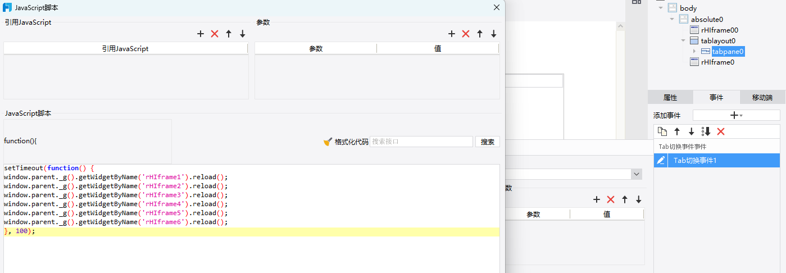
Task: Collapse the absolute0 tree node
Action: [x=672, y=19]
